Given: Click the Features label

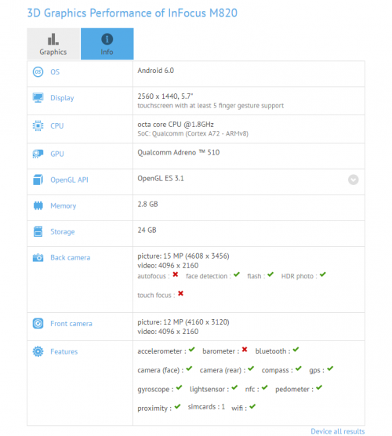Looking at the screenshot, I should click(64, 352).
